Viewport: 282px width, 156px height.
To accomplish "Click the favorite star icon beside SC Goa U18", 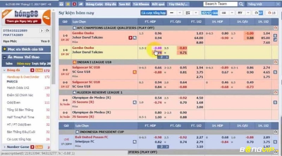I will (x=134, y=72).
